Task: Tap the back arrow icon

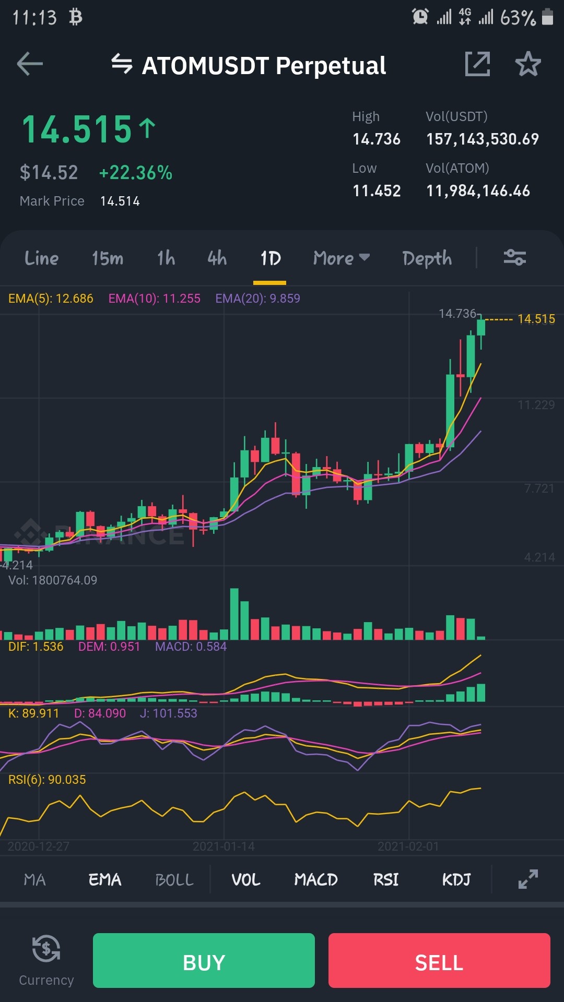Action: click(30, 64)
